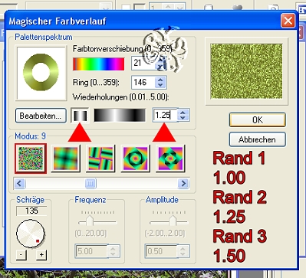Screen dimensions: 306x278
Task: Click the Ring value field showing 146
Action: point(143,83)
